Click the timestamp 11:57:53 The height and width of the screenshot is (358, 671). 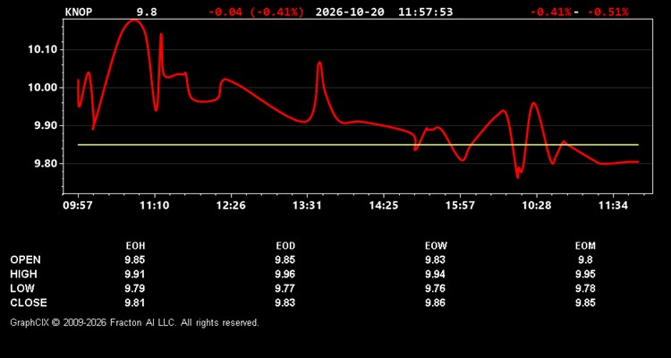click(425, 12)
